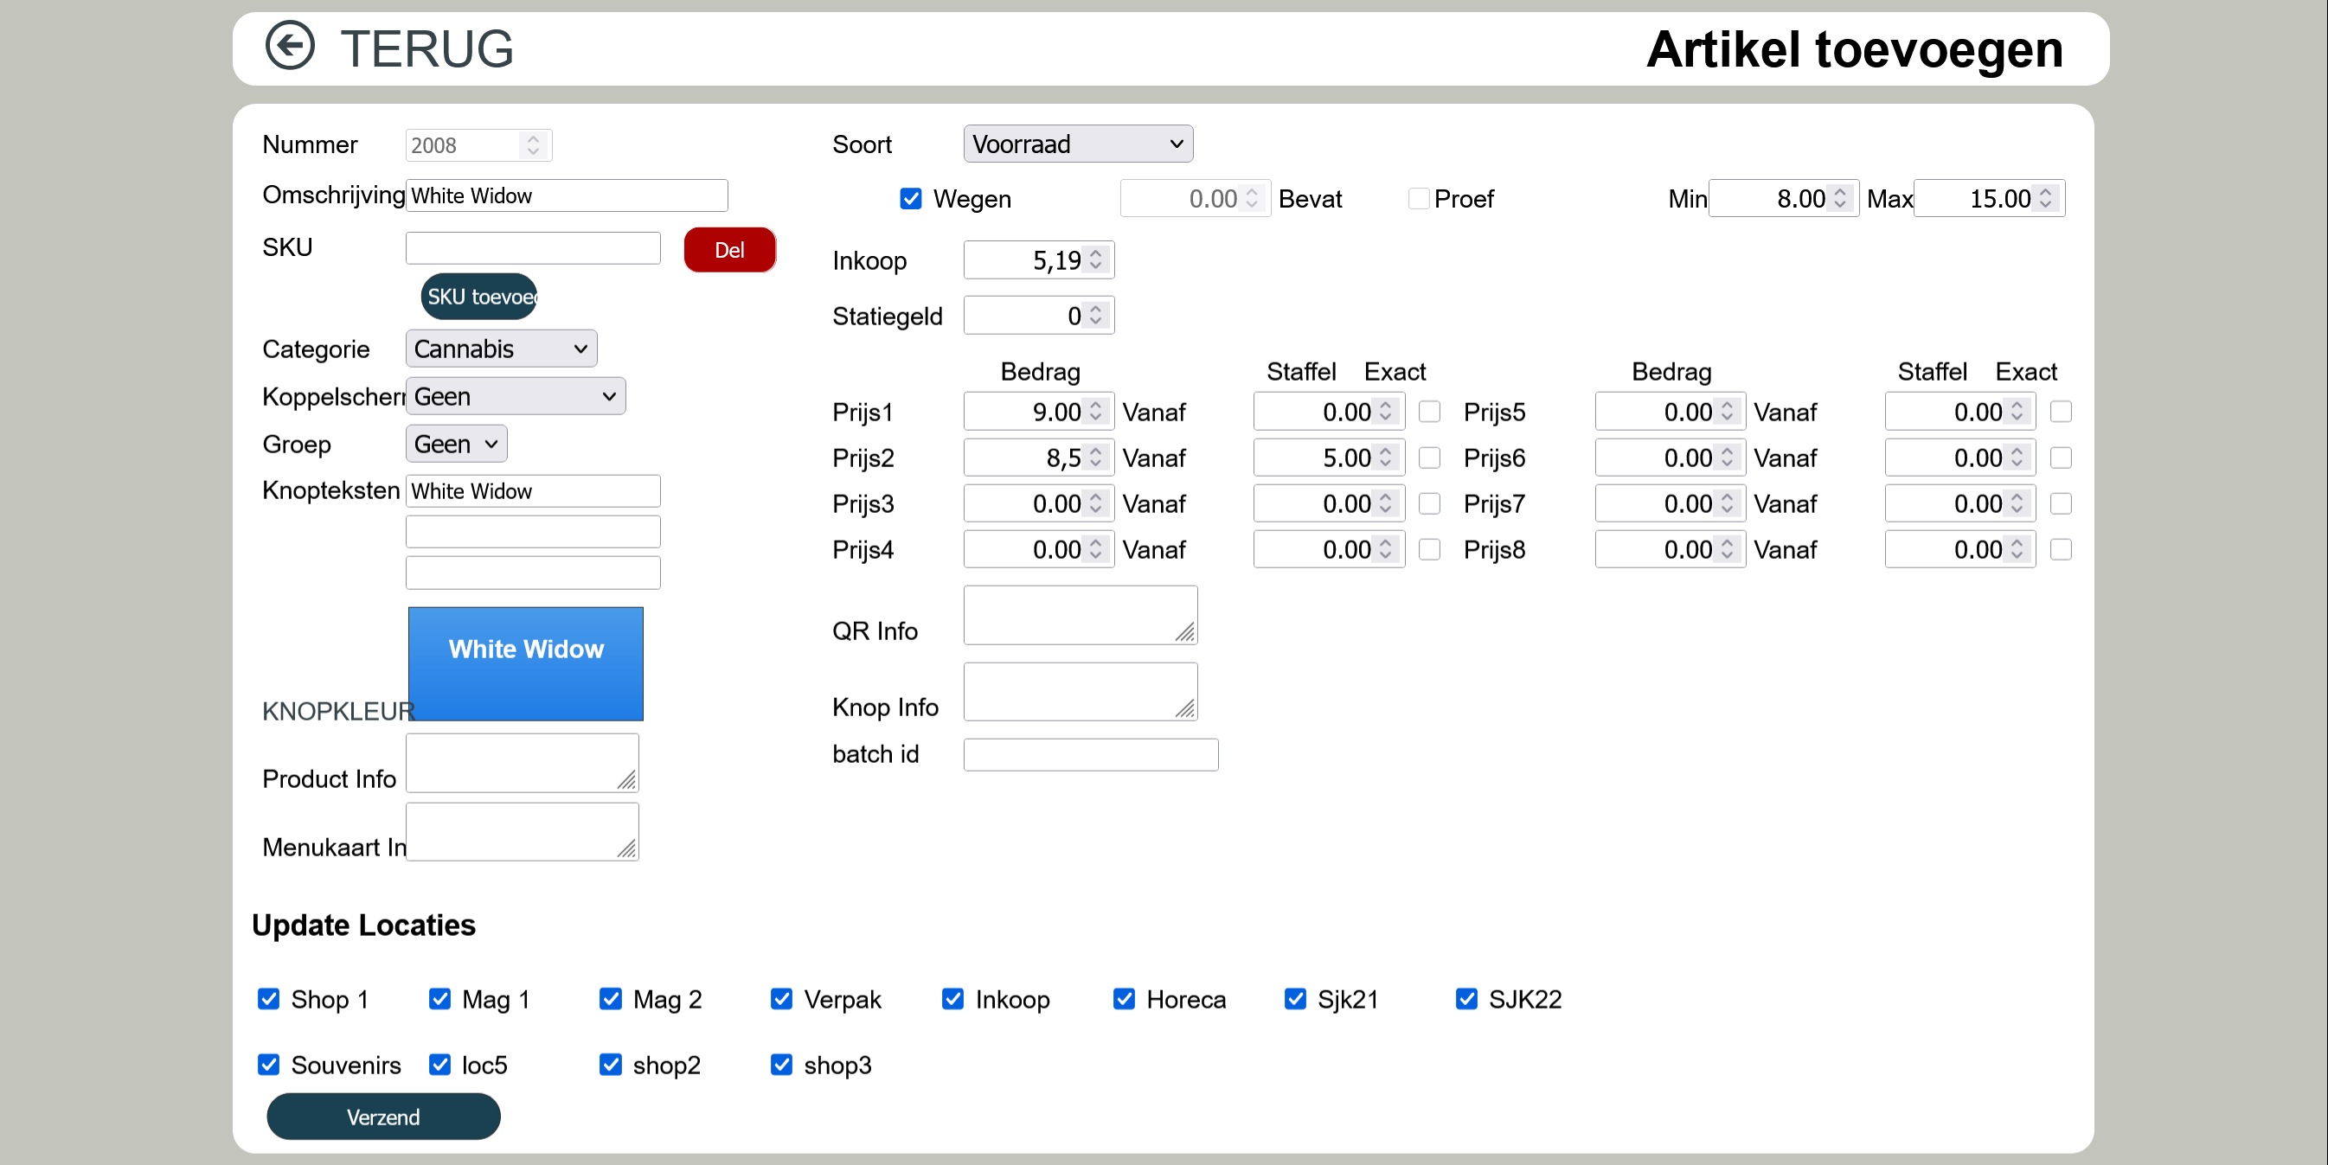Click the first Knopteksten field
Viewport: 2328px width, 1165px height.
(x=533, y=490)
